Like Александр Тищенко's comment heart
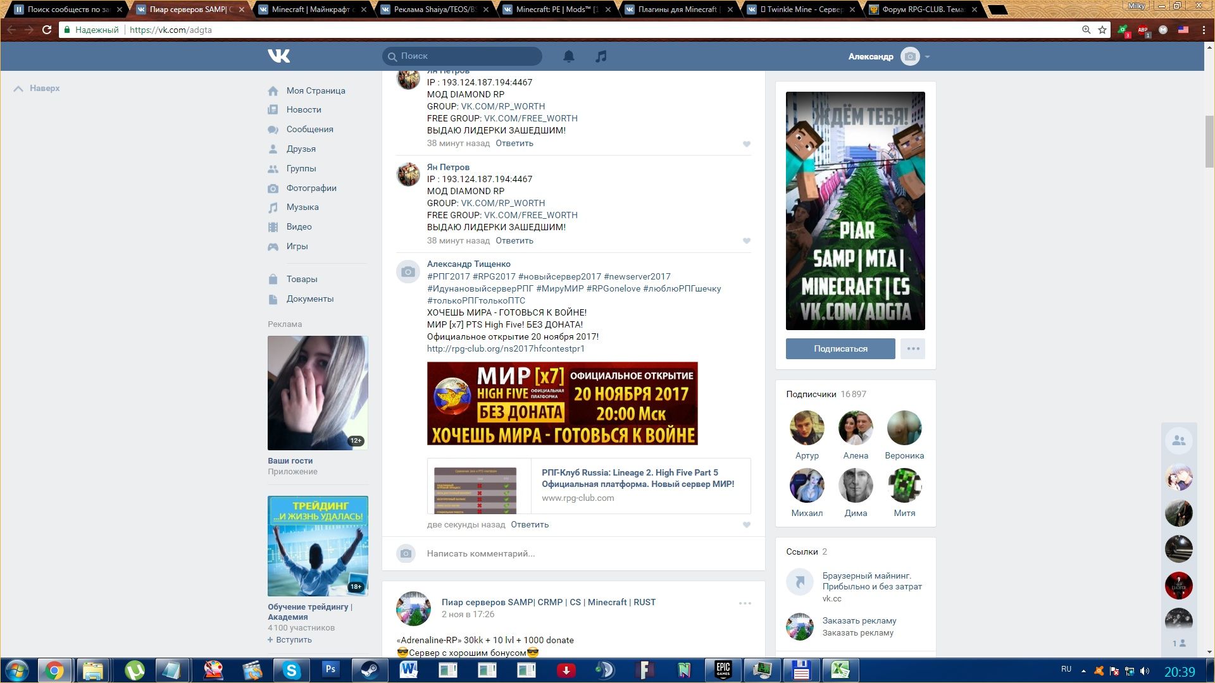 [x=747, y=525]
